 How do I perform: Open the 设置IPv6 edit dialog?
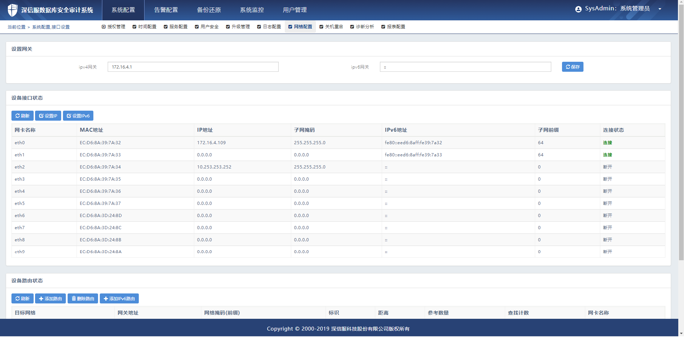coord(78,116)
